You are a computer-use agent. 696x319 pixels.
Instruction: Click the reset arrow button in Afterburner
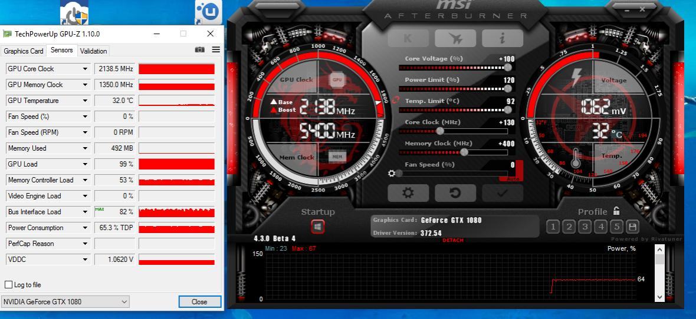[455, 193]
